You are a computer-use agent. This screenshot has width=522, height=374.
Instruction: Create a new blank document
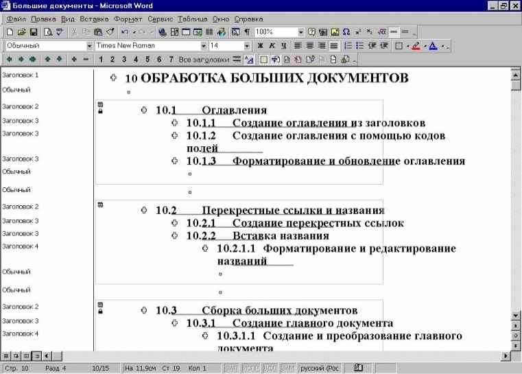click(x=10, y=32)
